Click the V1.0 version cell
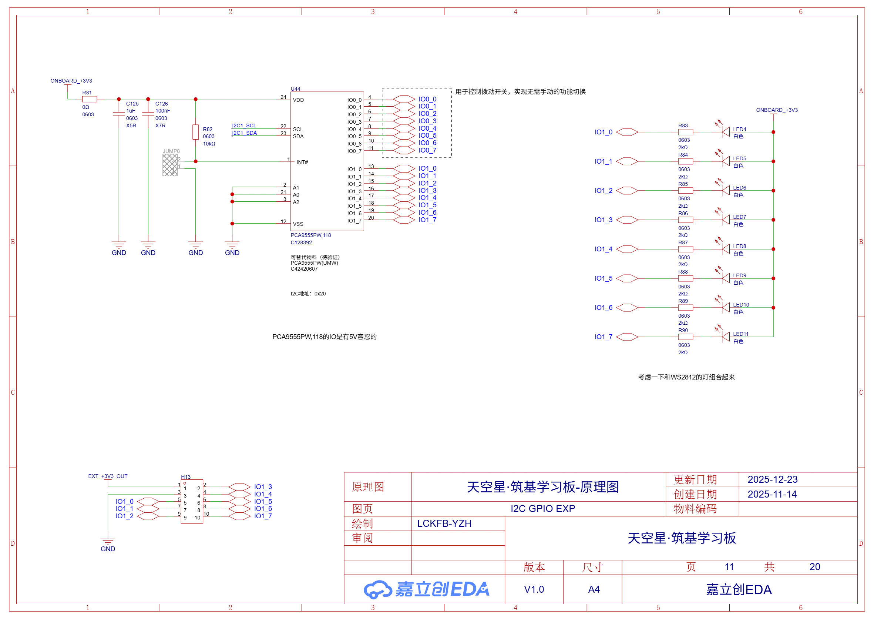 click(534, 589)
